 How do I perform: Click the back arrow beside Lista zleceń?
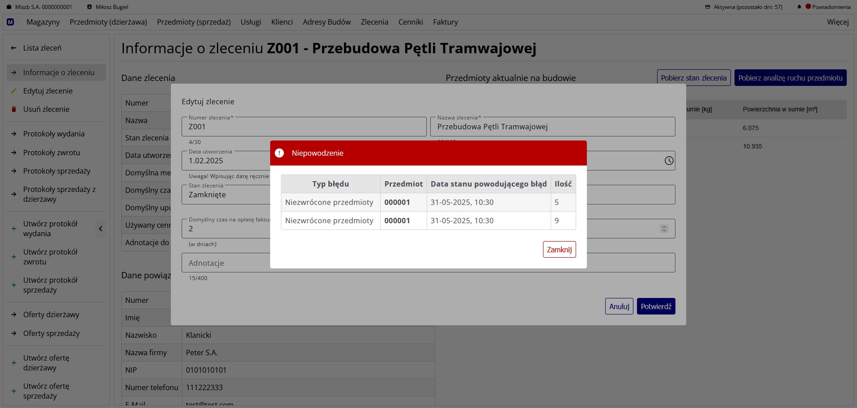point(13,48)
